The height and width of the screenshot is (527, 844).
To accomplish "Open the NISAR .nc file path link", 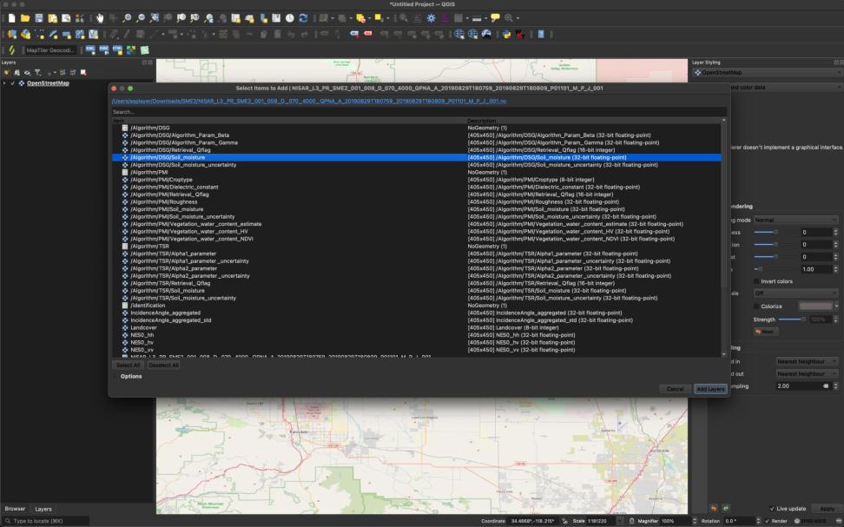I will click(x=309, y=102).
